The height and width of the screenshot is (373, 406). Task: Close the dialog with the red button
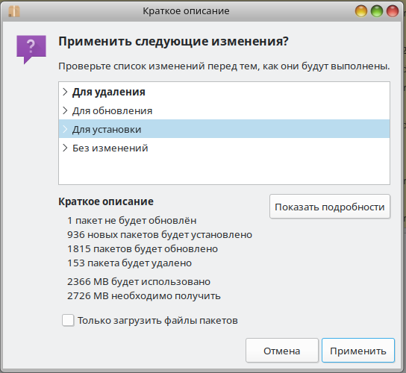click(393, 11)
